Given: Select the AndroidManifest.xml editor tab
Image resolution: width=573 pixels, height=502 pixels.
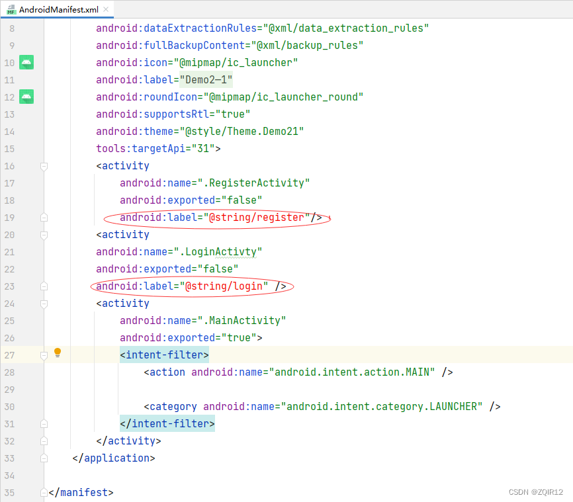Looking at the screenshot, I should pos(57,9).
